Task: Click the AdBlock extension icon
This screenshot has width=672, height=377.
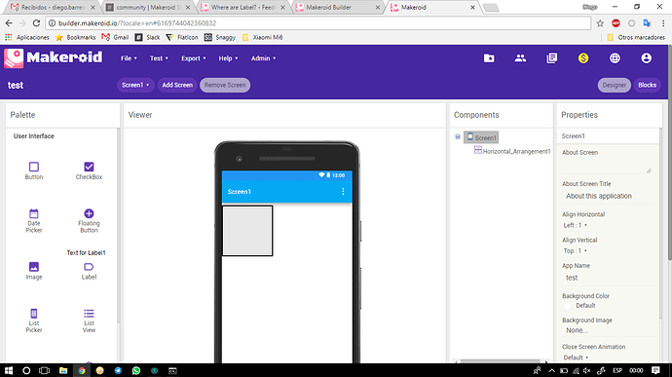Action: [x=616, y=23]
